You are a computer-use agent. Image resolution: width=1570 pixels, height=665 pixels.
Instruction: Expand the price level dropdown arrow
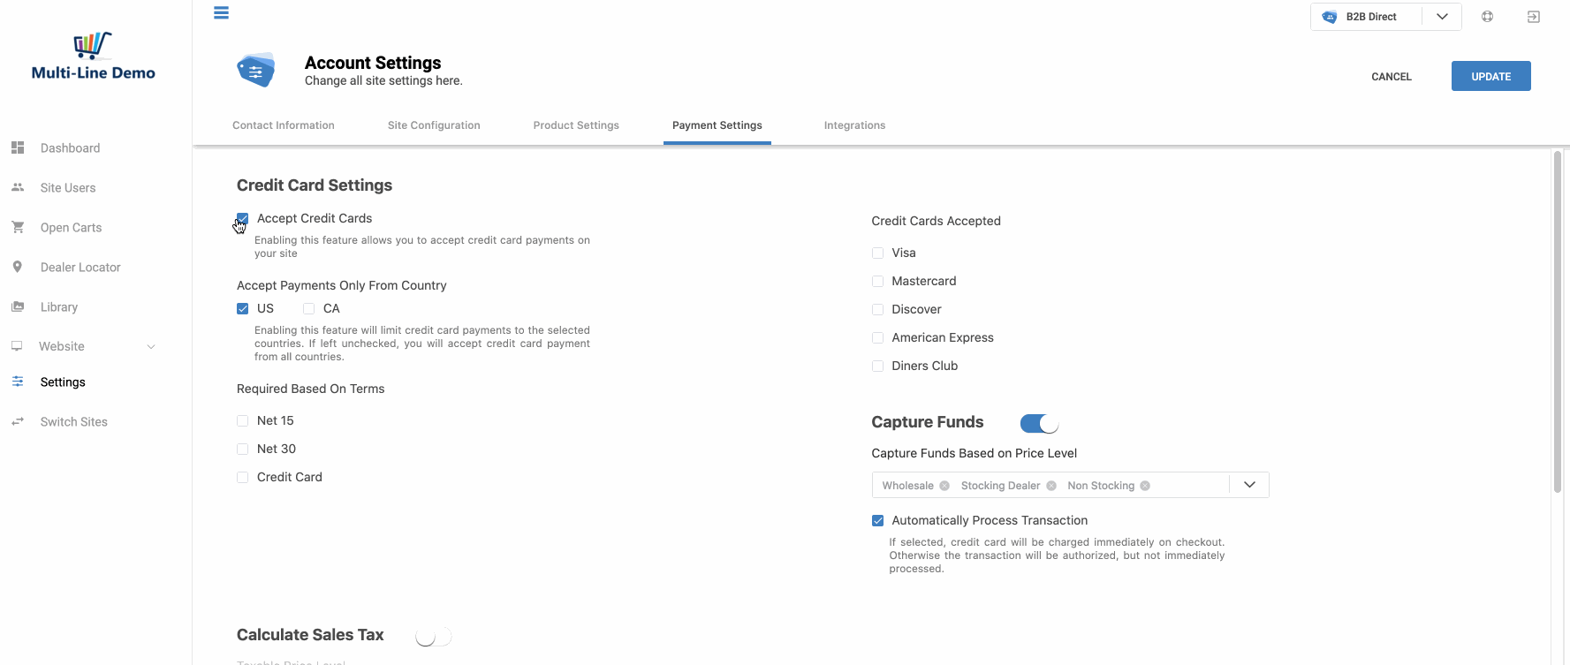[x=1249, y=485]
